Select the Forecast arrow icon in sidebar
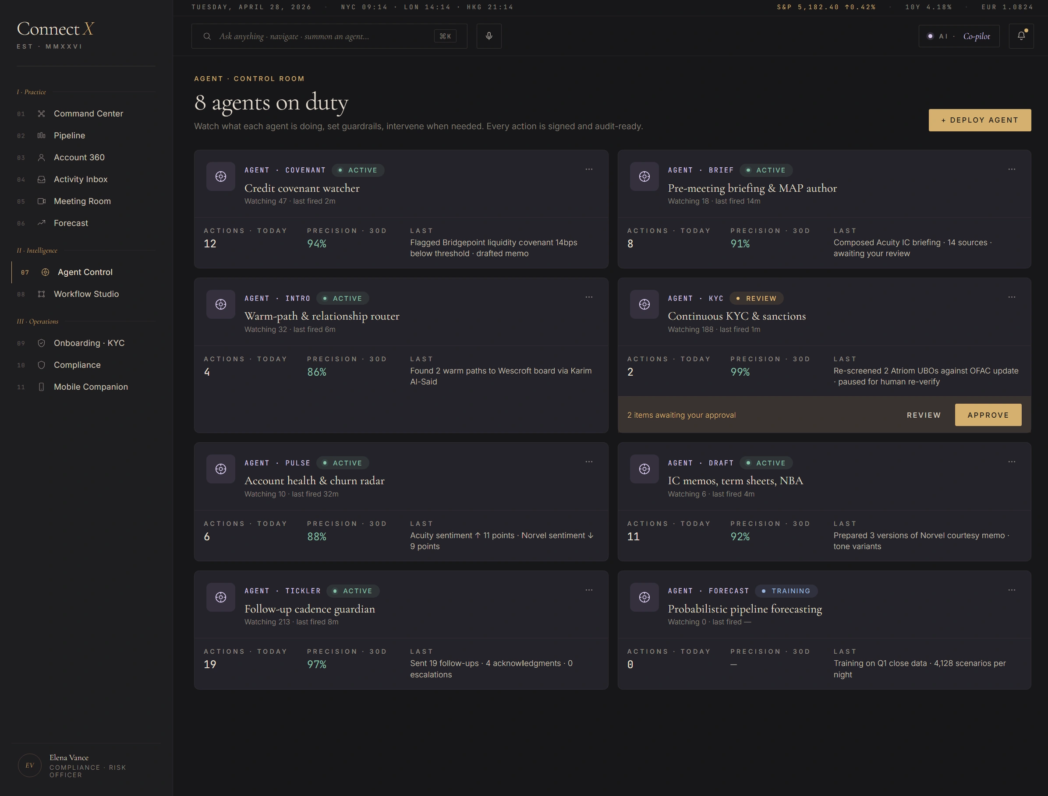The height and width of the screenshot is (796, 1048). click(x=42, y=223)
